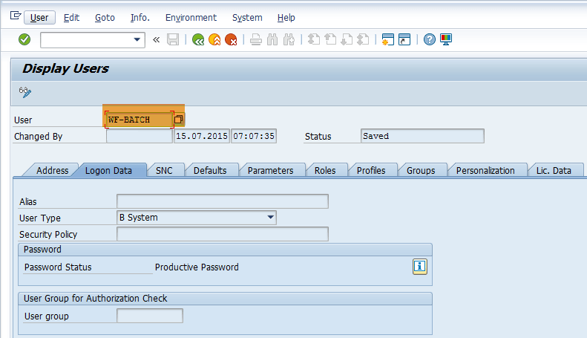Select the Logon Data tab
587x338 pixels.
108,171
